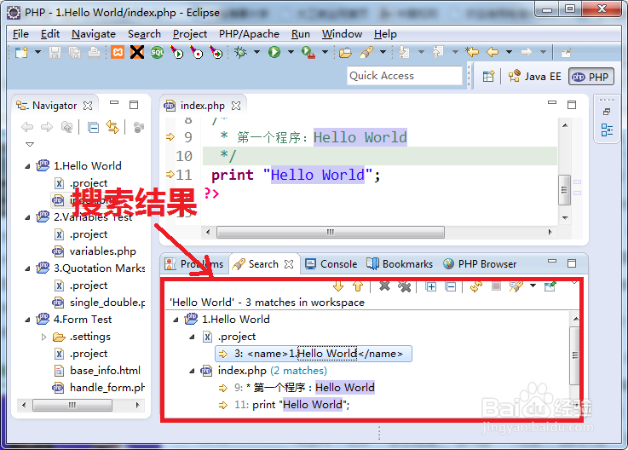The image size is (628, 450).
Task: Minimize the Navigator view panel
Action: coord(114,104)
